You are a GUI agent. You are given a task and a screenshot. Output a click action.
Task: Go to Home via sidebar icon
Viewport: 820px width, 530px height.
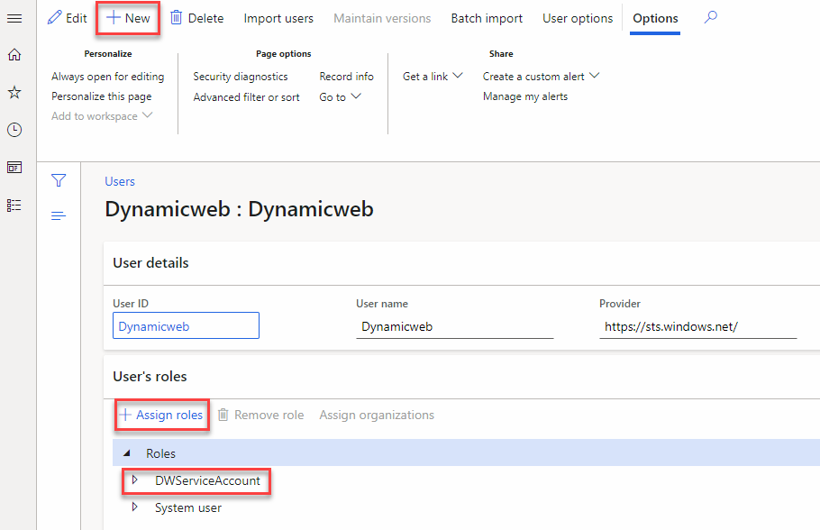tap(14, 55)
